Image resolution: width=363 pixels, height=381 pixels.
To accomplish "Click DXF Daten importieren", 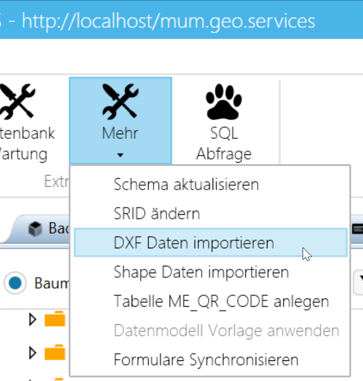I will point(194,243).
